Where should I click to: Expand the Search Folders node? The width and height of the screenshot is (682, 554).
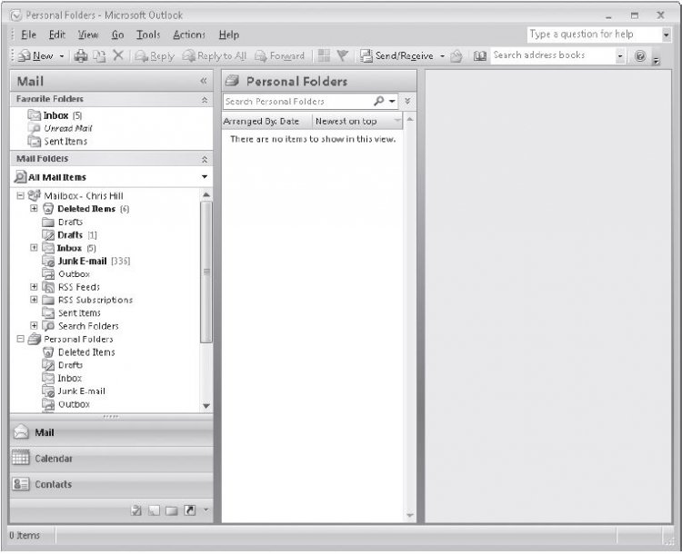point(34,326)
